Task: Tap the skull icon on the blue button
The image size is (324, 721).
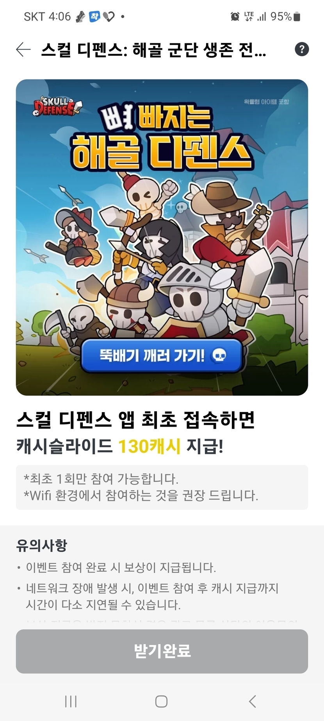Action: [219, 356]
